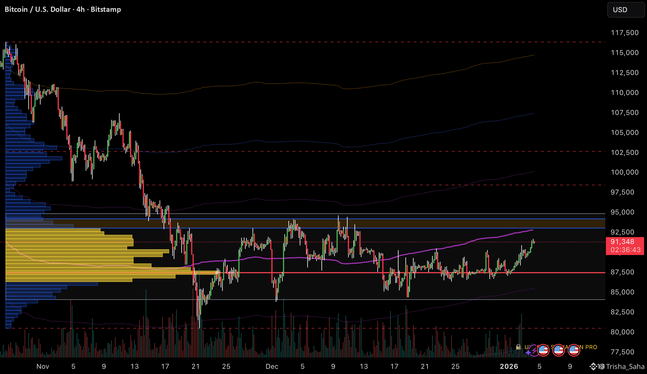Click the purple lightning bolt event icon

pyautogui.click(x=534, y=351)
